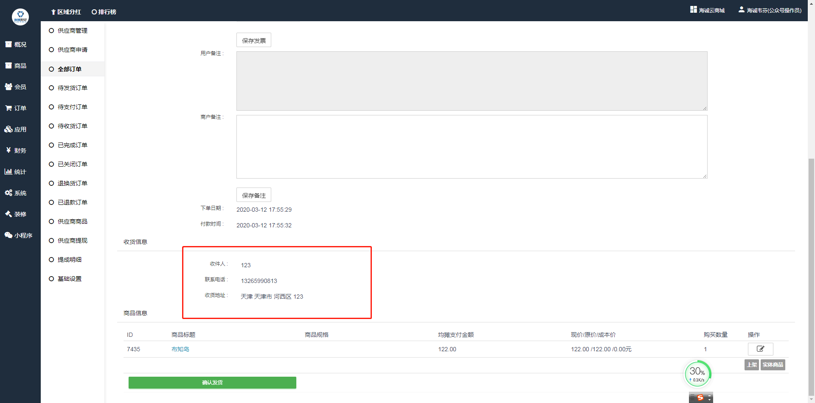Click the 商品标题 column header
The width and height of the screenshot is (815, 403).
(183, 335)
